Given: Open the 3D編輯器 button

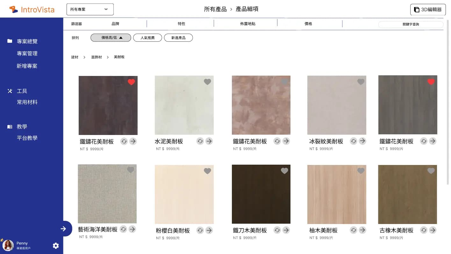Looking at the screenshot, I should pyautogui.click(x=428, y=10).
